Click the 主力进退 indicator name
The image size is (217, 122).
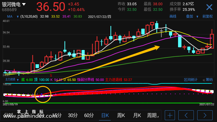(x=10, y=80)
